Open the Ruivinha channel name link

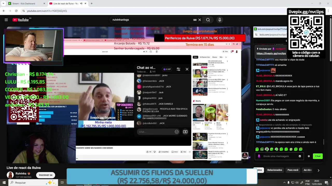tap(21, 174)
